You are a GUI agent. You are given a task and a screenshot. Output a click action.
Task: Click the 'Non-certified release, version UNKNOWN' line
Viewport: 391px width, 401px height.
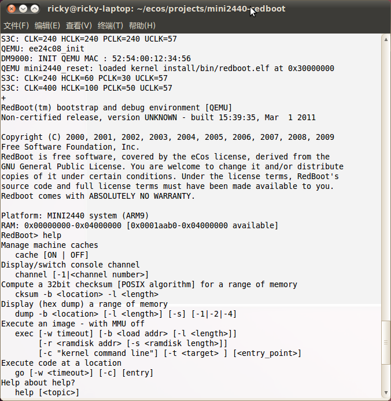coord(158,117)
